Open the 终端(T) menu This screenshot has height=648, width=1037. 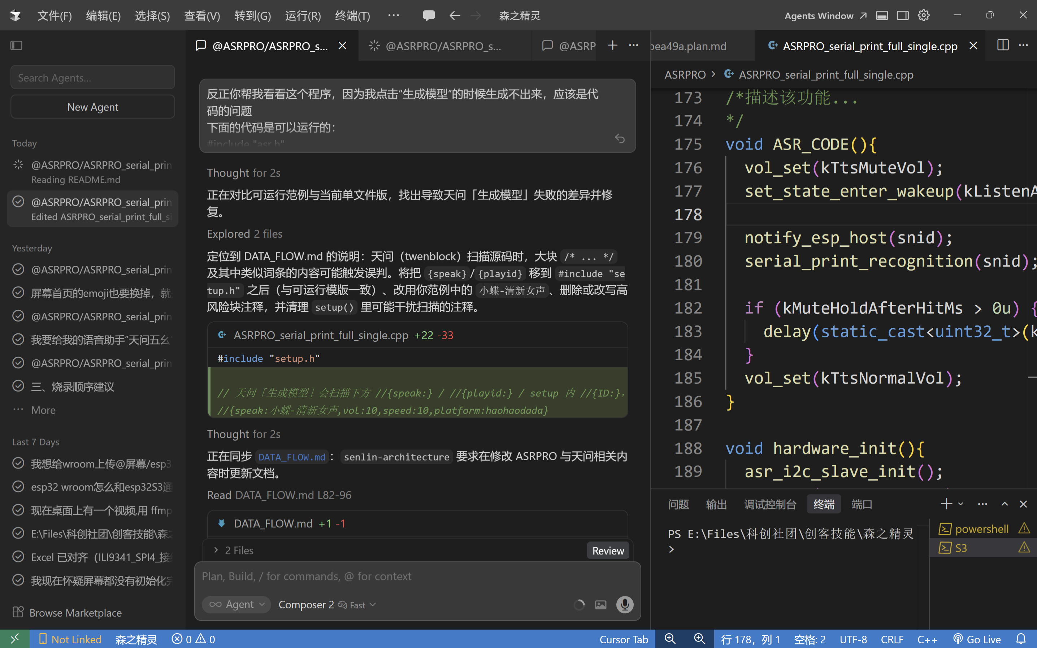[352, 16]
